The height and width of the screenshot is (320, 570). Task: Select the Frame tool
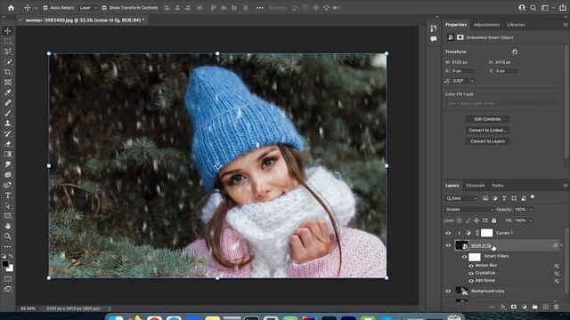[8, 83]
